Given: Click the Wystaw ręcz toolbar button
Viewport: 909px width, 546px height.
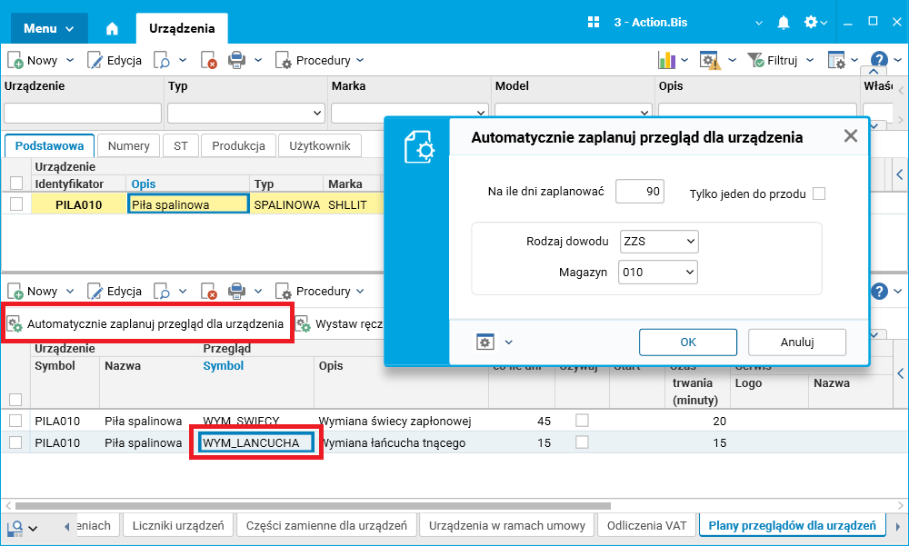Looking at the screenshot, I should tap(339, 324).
